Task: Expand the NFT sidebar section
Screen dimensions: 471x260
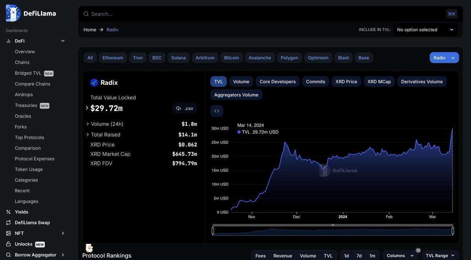Action: click(x=63, y=233)
